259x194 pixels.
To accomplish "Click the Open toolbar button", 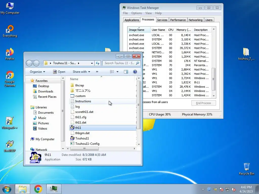I will 59,71.
